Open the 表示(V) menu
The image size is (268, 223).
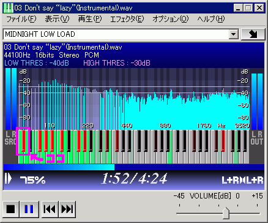pos(57,19)
